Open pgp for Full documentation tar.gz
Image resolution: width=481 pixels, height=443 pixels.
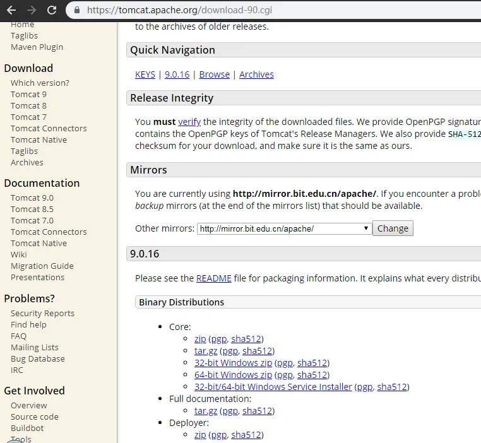click(230, 411)
